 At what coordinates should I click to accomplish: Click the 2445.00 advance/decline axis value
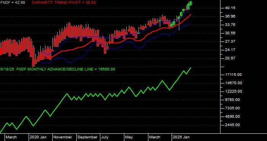[x=232, y=125]
